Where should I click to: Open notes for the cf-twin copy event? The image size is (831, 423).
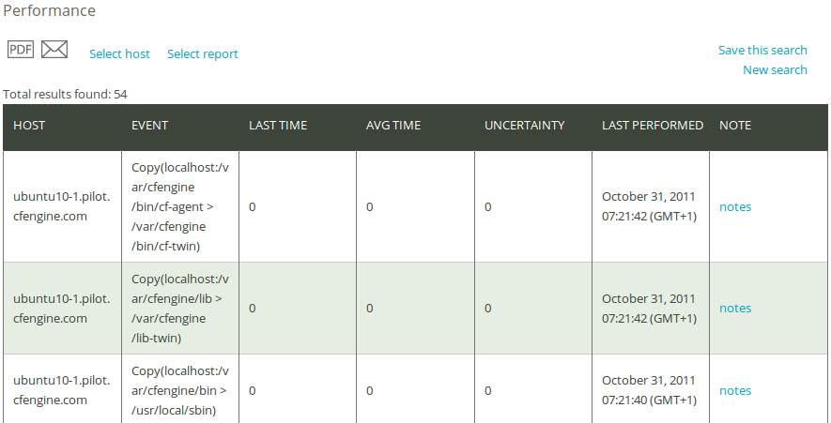point(735,207)
